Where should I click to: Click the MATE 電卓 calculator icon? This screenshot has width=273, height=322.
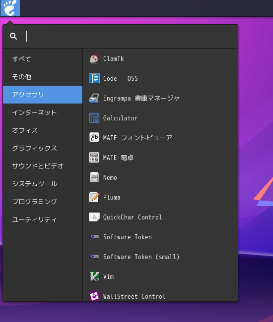click(x=94, y=158)
